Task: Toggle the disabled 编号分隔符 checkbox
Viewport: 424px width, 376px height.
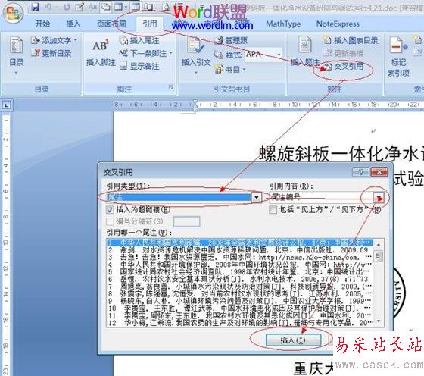Action: 110,221
